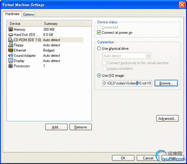This screenshot has width=187, height=164.
Task: Click the 300 MB memory summary
Action: coord(49,29)
